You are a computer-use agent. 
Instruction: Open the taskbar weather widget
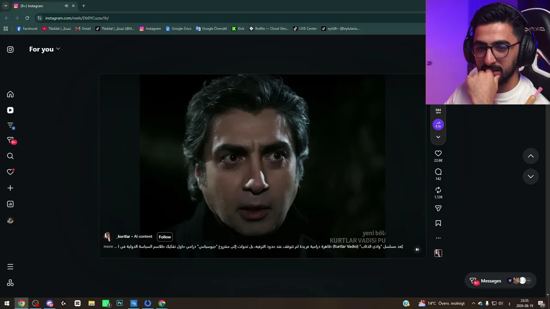pos(442,303)
